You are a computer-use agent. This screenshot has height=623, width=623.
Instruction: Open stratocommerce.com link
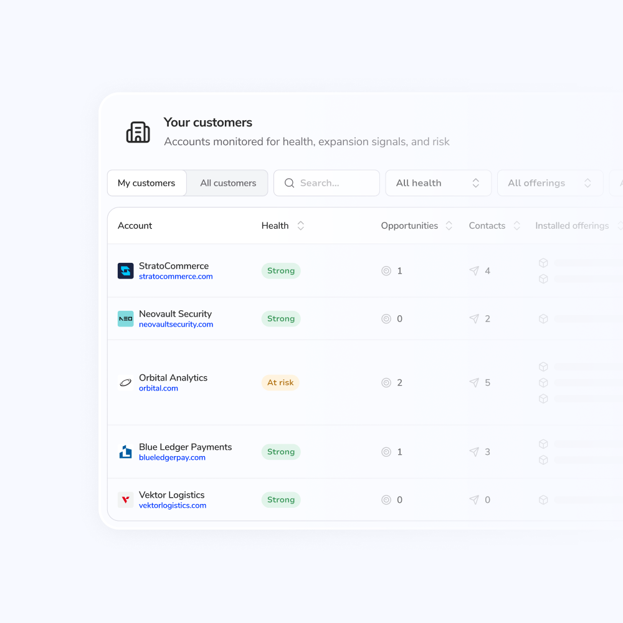tap(176, 277)
